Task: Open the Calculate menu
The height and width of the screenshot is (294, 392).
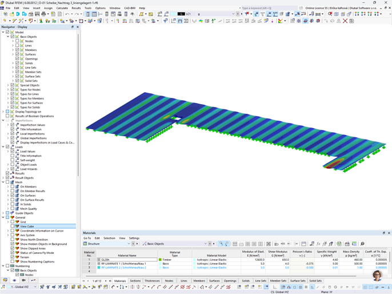Action: click(x=62, y=8)
